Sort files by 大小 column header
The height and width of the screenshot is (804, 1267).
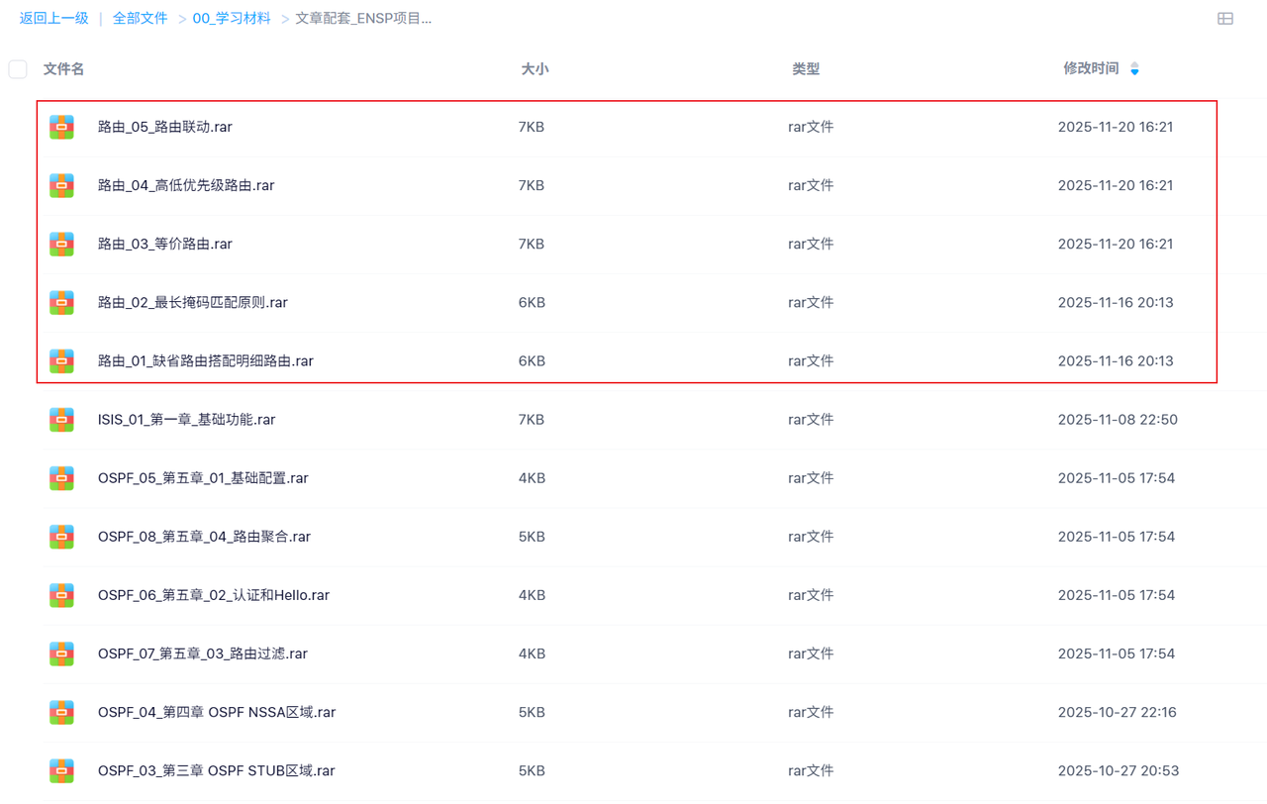tap(535, 69)
